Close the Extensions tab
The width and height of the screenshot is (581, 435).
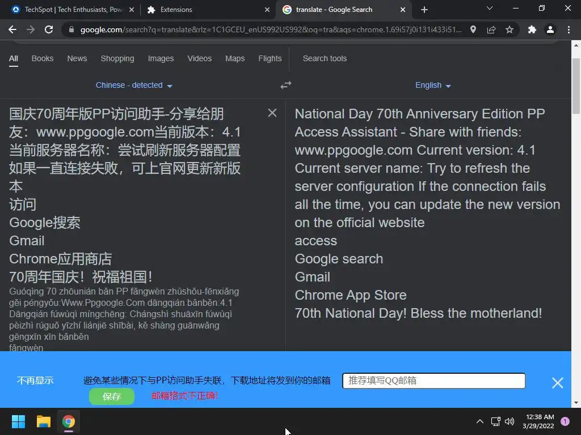pyautogui.click(x=267, y=10)
